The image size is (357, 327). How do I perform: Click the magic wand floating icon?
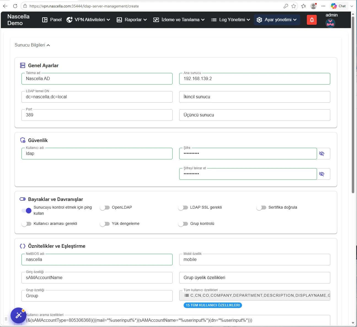pyautogui.click(x=18, y=315)
